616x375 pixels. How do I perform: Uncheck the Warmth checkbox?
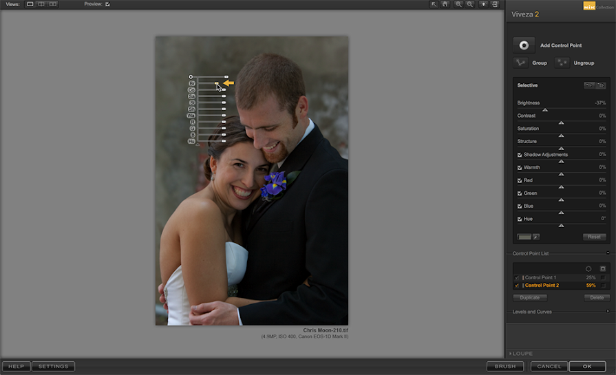tap(520, 167)
